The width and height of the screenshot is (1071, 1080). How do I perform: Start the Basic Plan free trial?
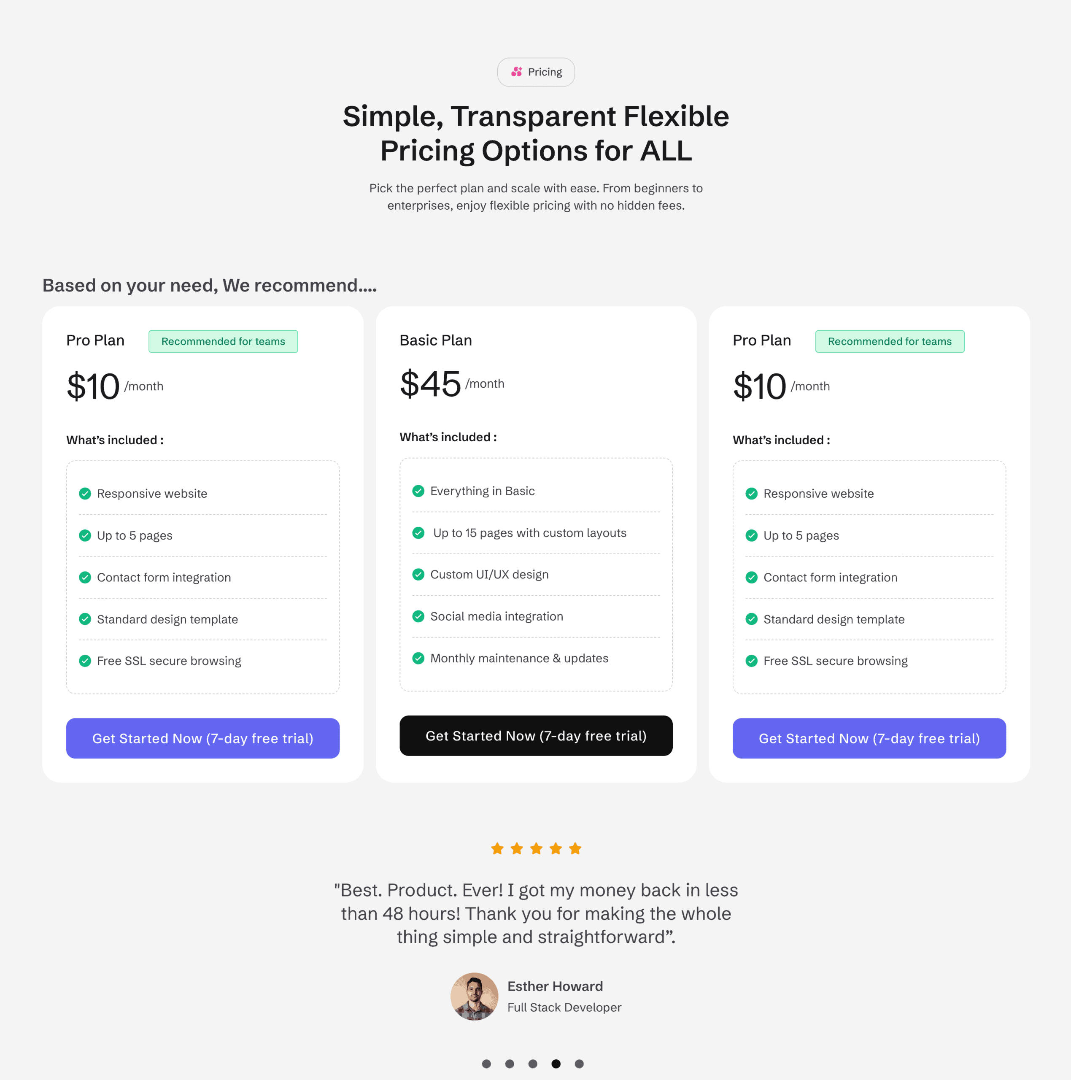[x=536, y=736]
